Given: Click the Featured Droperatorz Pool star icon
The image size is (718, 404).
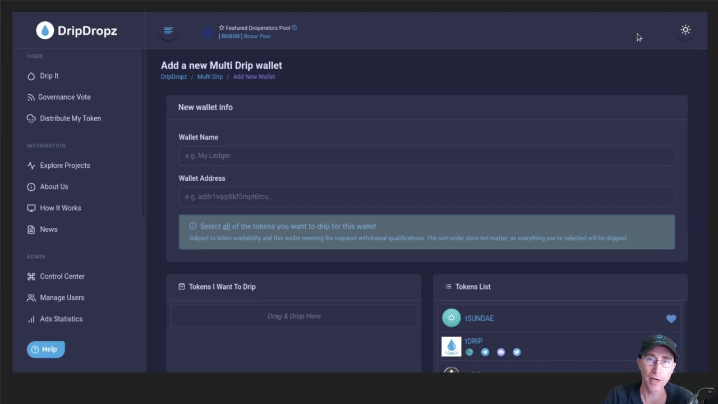Looking at the screenshot, I should click(222, 27).
